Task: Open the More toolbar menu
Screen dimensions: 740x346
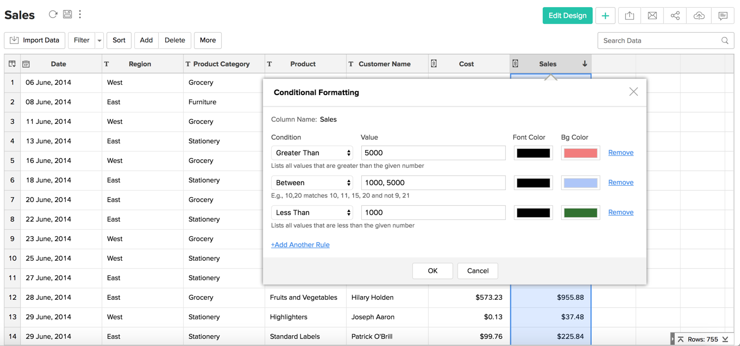Action: (208, 41)
